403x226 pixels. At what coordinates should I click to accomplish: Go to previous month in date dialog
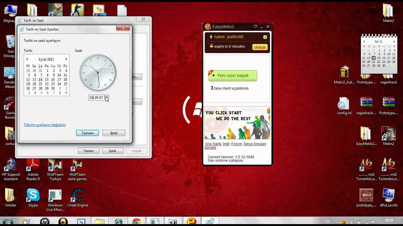(27, 59)
